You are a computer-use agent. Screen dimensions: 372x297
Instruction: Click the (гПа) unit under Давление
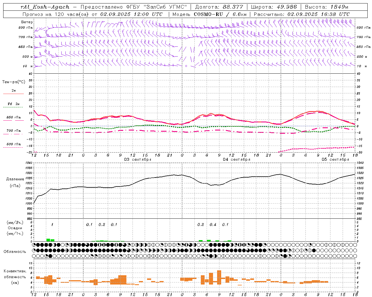coord(15,186)
